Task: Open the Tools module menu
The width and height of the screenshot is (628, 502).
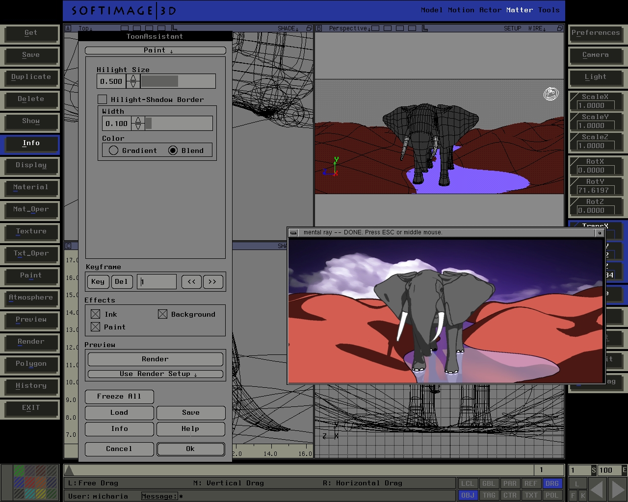Action: (x=549, y=10)
